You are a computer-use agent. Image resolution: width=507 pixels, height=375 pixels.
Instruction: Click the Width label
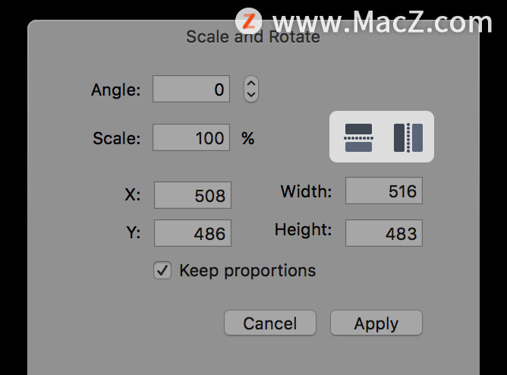306,191
